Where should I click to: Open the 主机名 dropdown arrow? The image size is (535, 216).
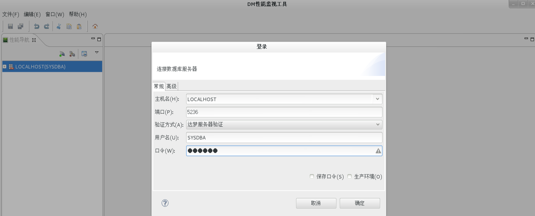click(x=377, y=99)
